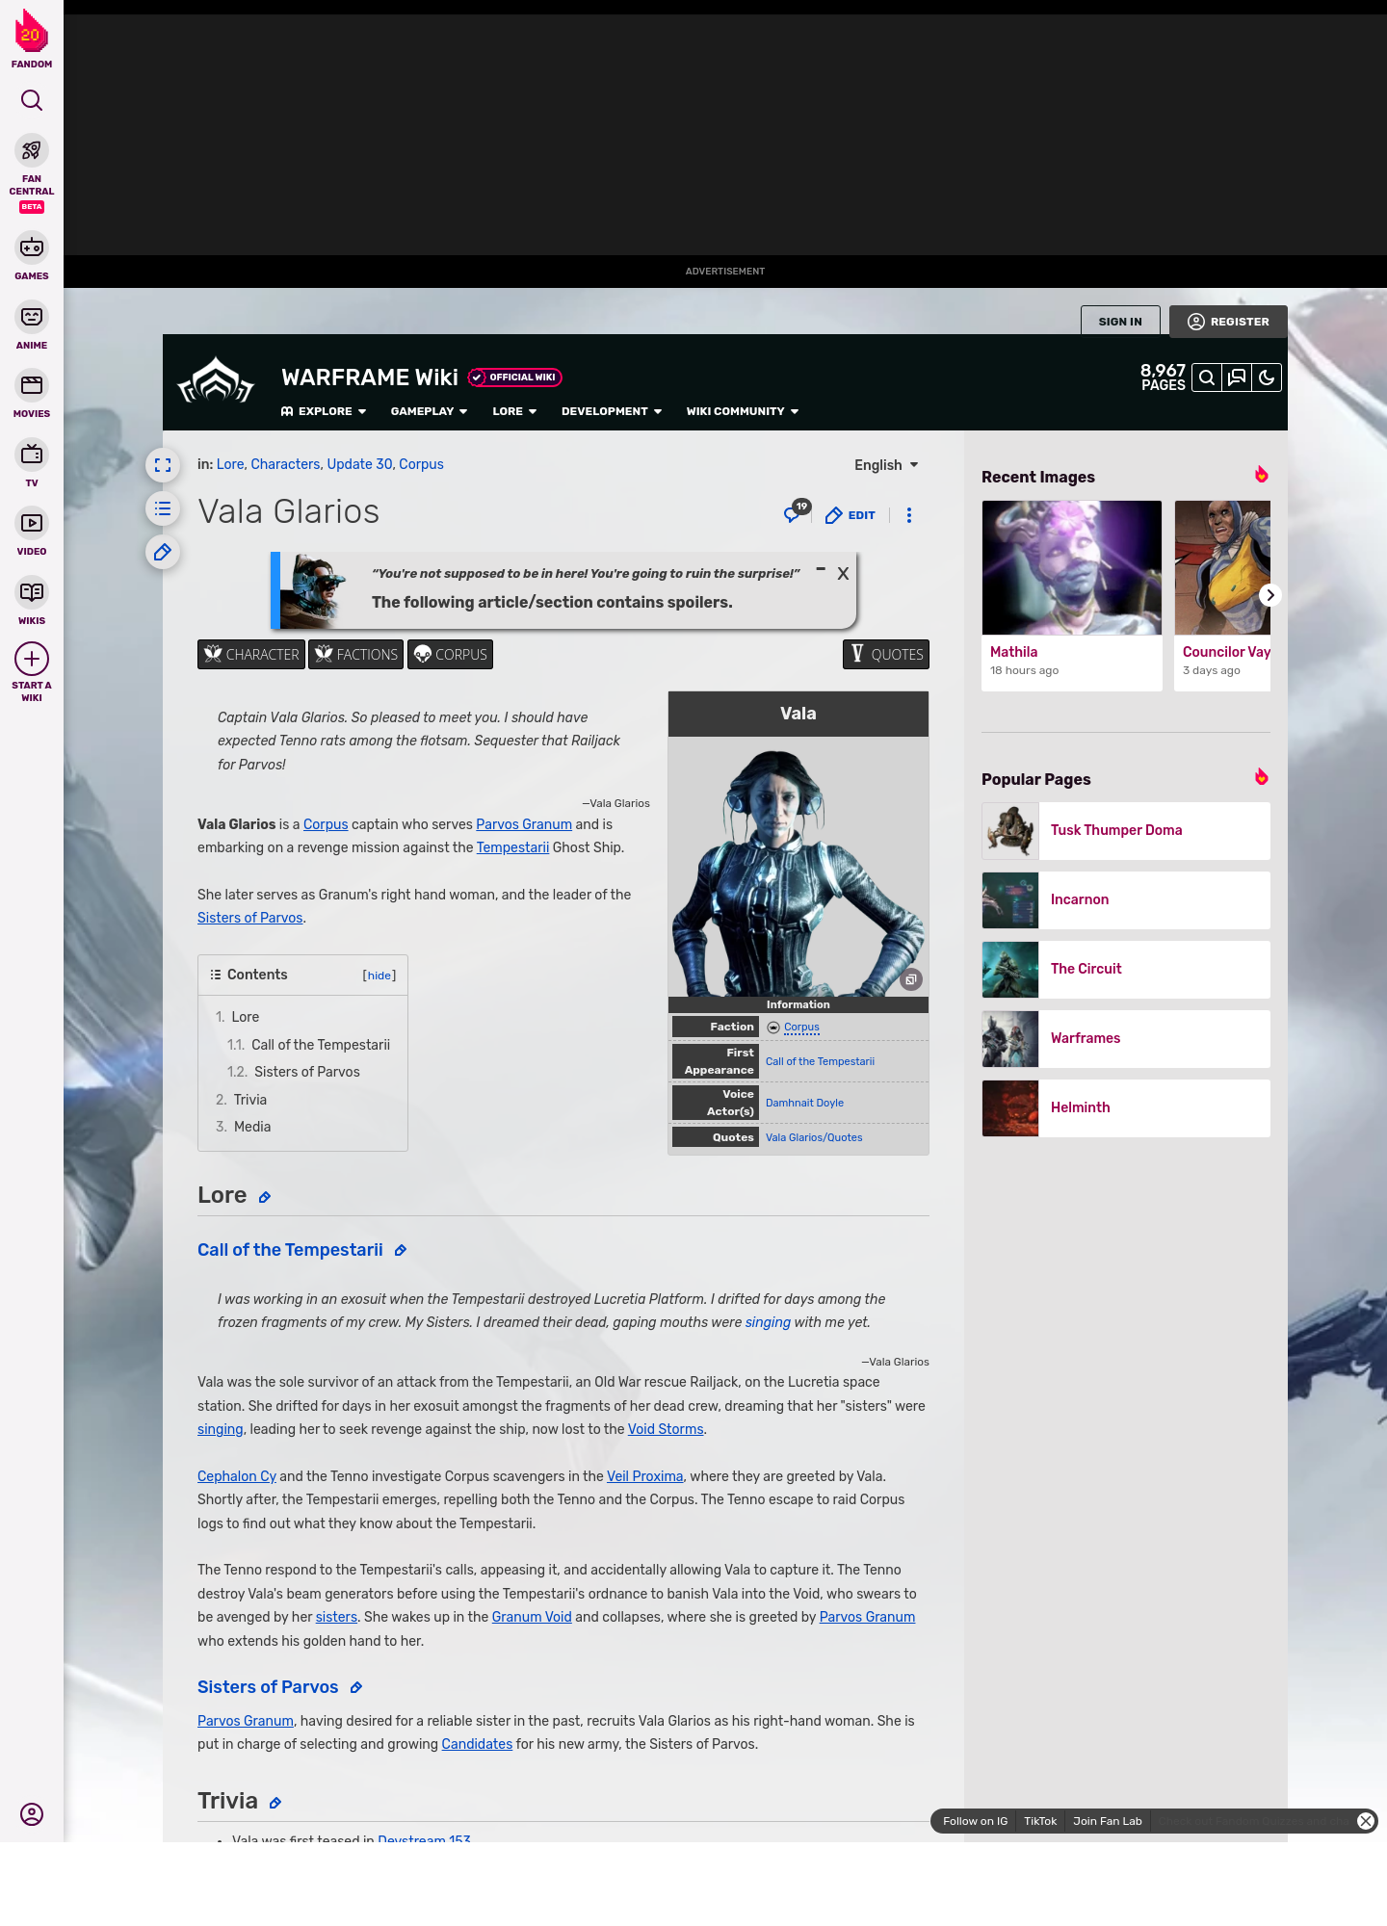Edit the Sisters of Parvos section

tap(356, 1687)
